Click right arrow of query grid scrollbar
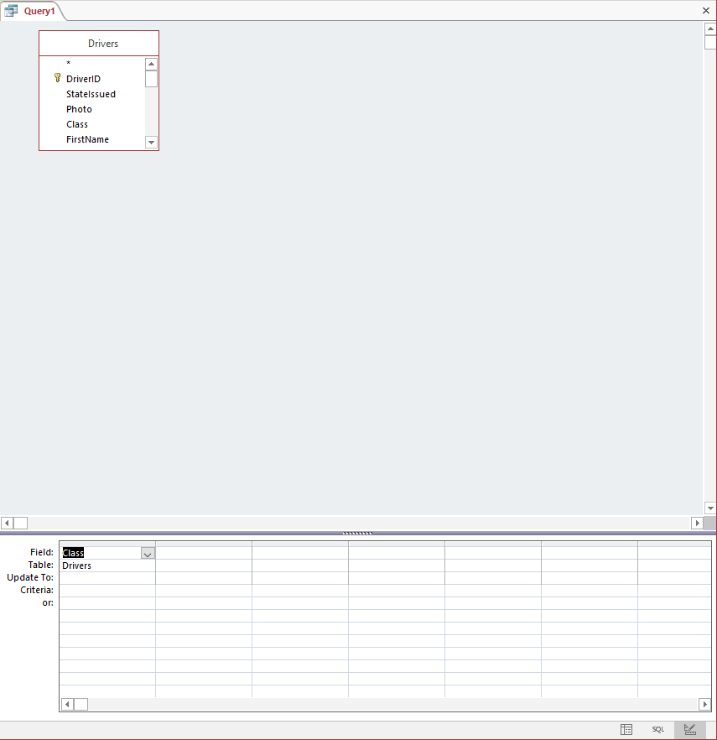This screenshot has width=717, height=740. click(704, 704)
